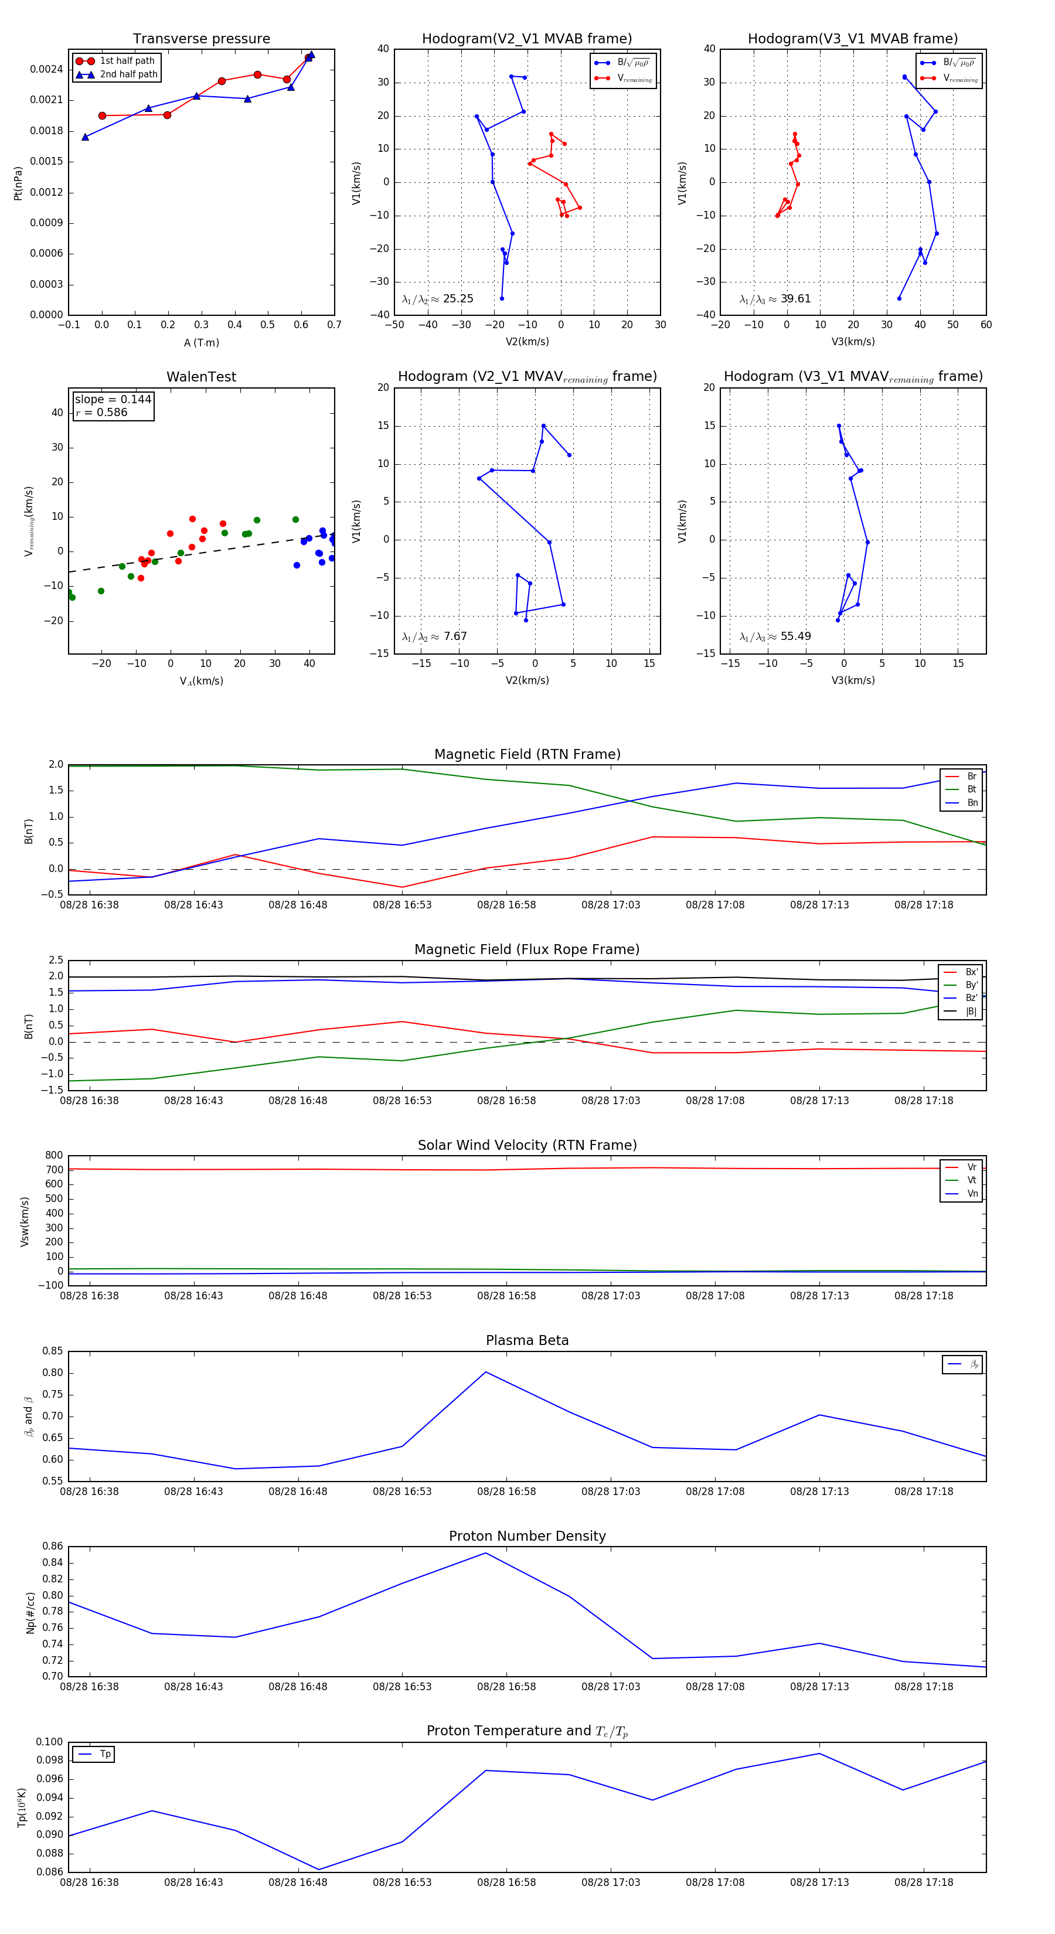The image size is (1055, 1934).
Task: Select the βp legend entry in Plasma Beta
Action: click(x=964, y=1364)
